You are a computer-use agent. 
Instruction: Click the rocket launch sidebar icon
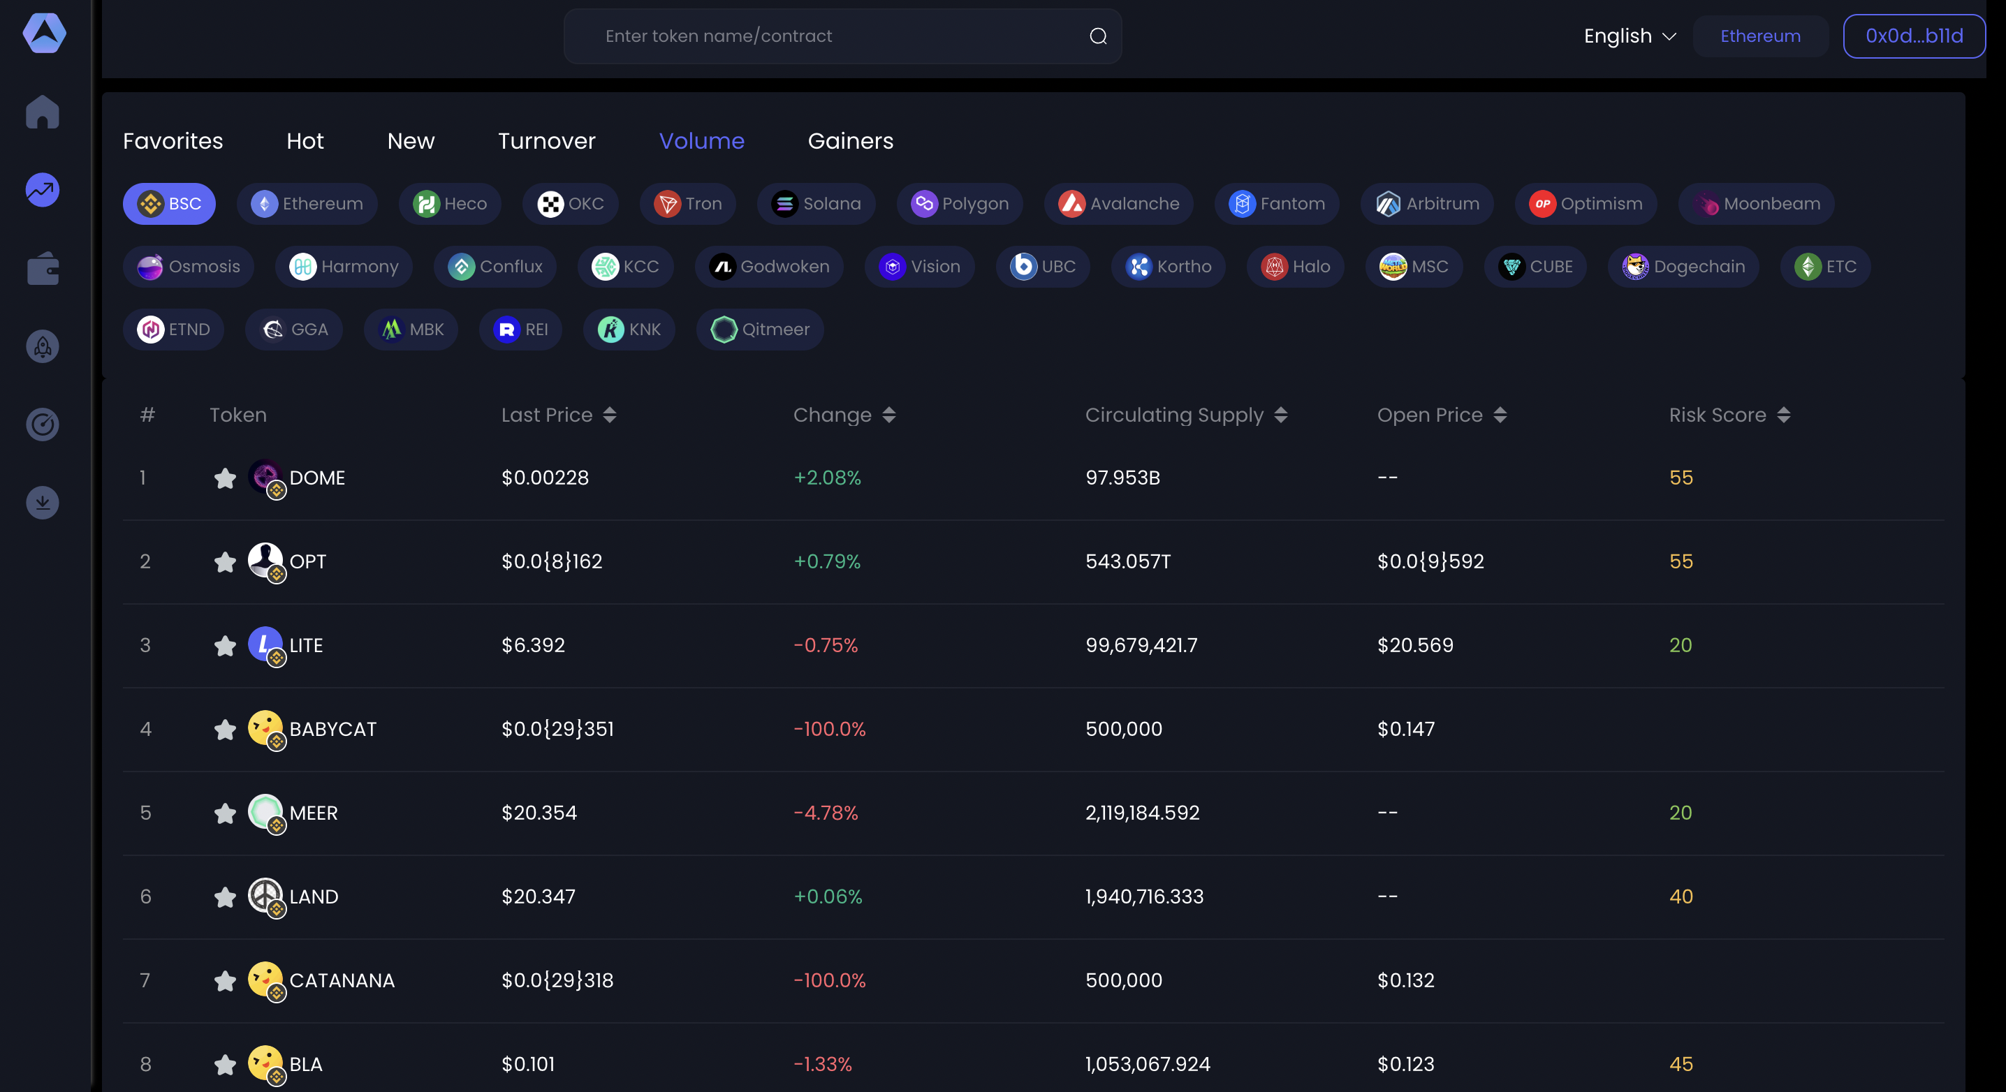[43, 346]
